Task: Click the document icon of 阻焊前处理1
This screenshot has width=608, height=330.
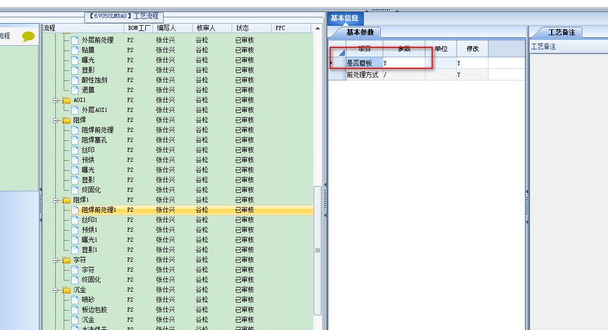Action: pyautogui.click(x=75, y=210)
